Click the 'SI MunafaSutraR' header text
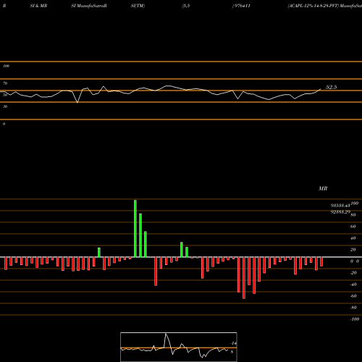Viewport: 362px width, 362px height. tap(89, 6)
